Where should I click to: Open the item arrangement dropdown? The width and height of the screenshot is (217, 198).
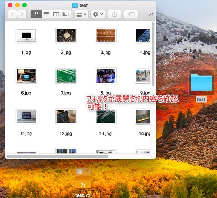[x=81, y=14]
